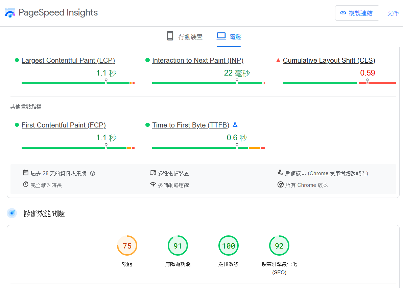Click the blue radar icon beside 診斷效能問題
Viewport: 403px width, 288px height.
point(12,213)
